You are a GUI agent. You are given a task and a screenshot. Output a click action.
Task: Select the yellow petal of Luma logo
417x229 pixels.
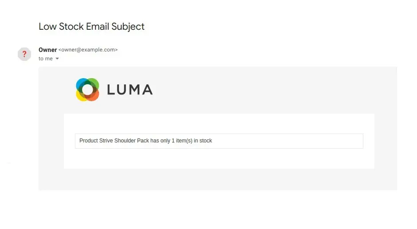coord(81,97)
